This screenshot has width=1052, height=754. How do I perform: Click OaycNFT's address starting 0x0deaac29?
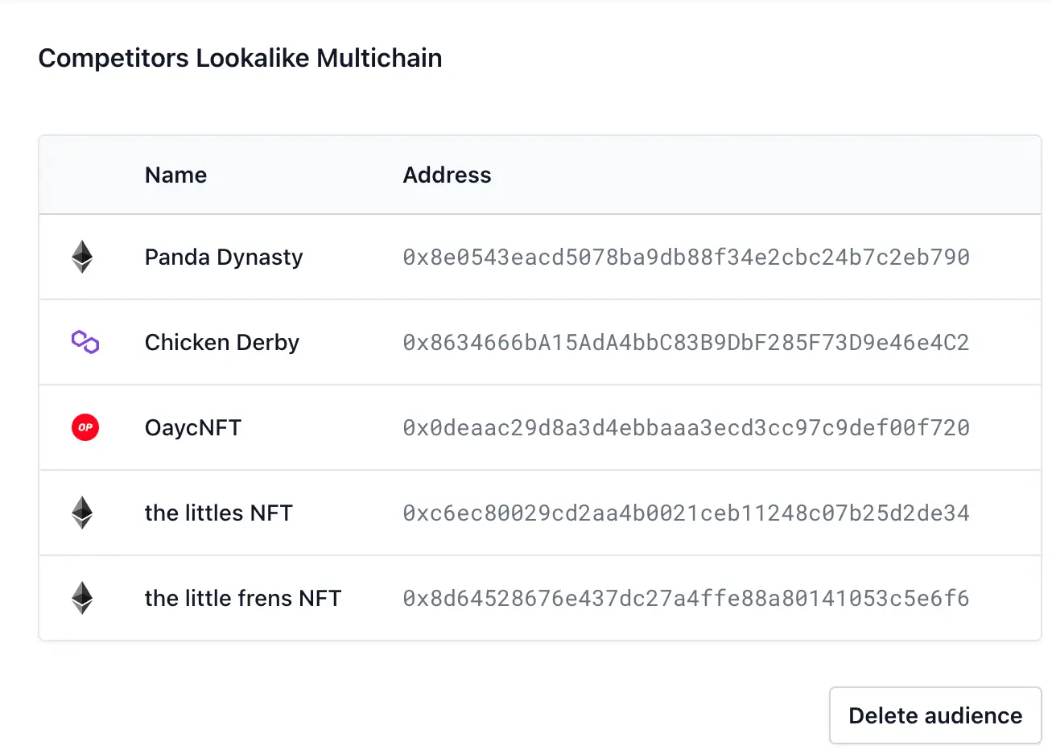[x=686, y=428]
